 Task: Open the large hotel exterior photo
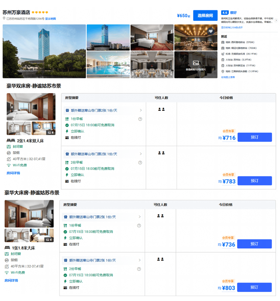(44, 51)
